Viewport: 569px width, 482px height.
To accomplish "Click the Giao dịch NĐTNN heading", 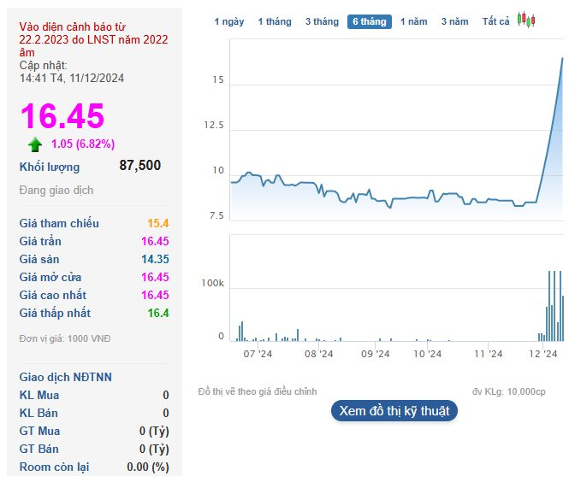I will (x=66, y=377).
